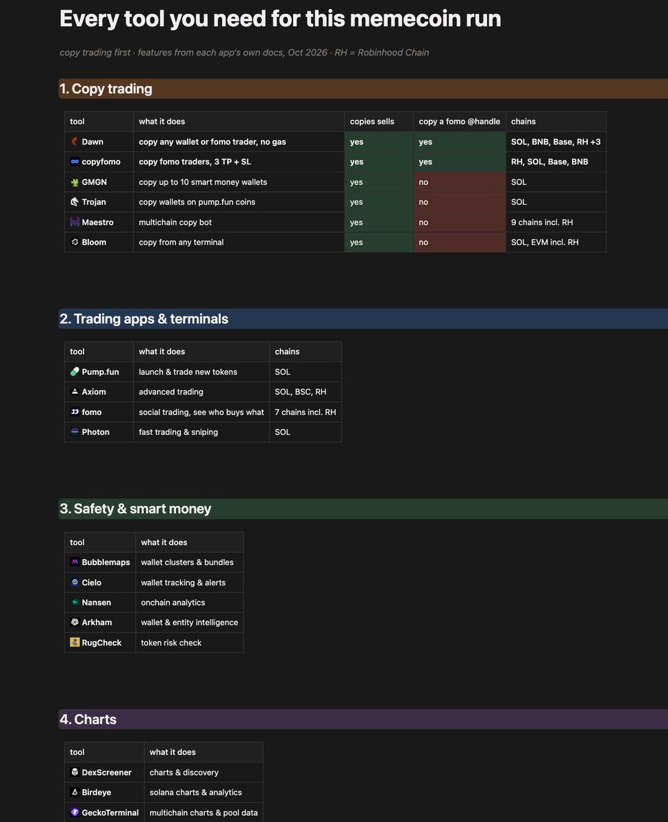The image size is (668, 822).
Task: Click the copyfomo infinity icon
Action: pos(75,162)
